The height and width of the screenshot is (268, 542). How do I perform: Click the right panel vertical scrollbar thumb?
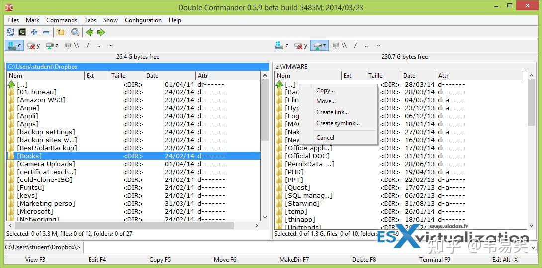click(x=532, y=102)
